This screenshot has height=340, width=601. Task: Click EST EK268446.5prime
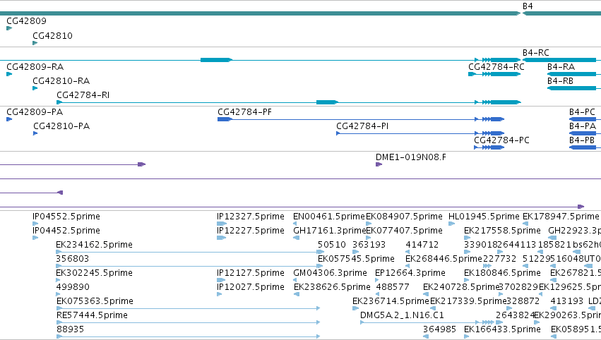(444, 259)
